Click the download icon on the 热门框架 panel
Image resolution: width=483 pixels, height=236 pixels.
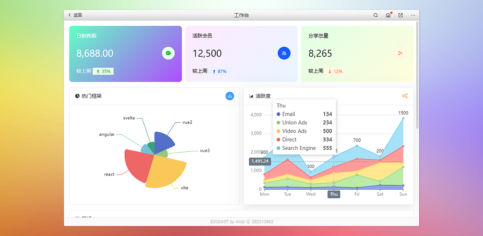tap(229, 96)
